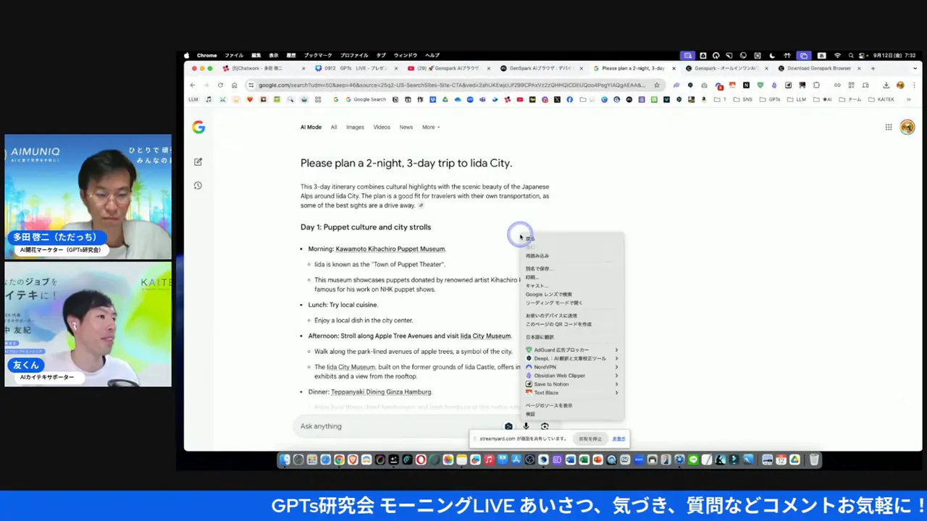
Task: Open Google Lens image search icon
Action: (x=545, y=426)
